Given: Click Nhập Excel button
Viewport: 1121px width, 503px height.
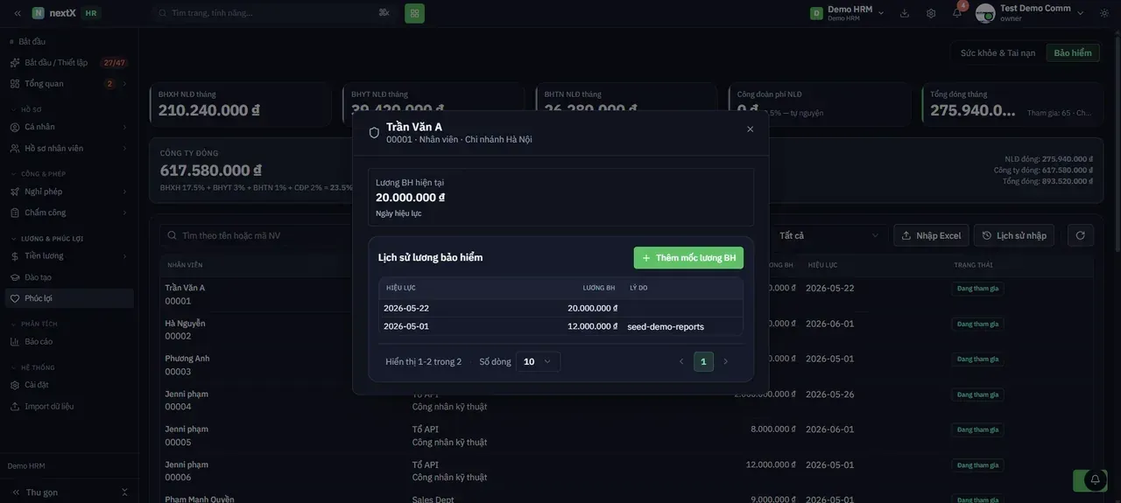Looking at the screenshot, I should [x=931, y=235].
